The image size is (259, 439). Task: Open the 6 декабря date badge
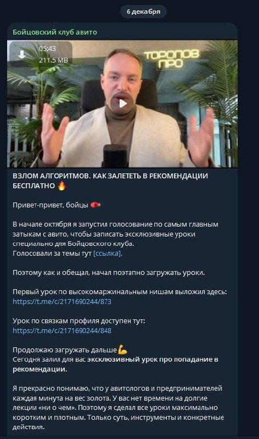143,12
